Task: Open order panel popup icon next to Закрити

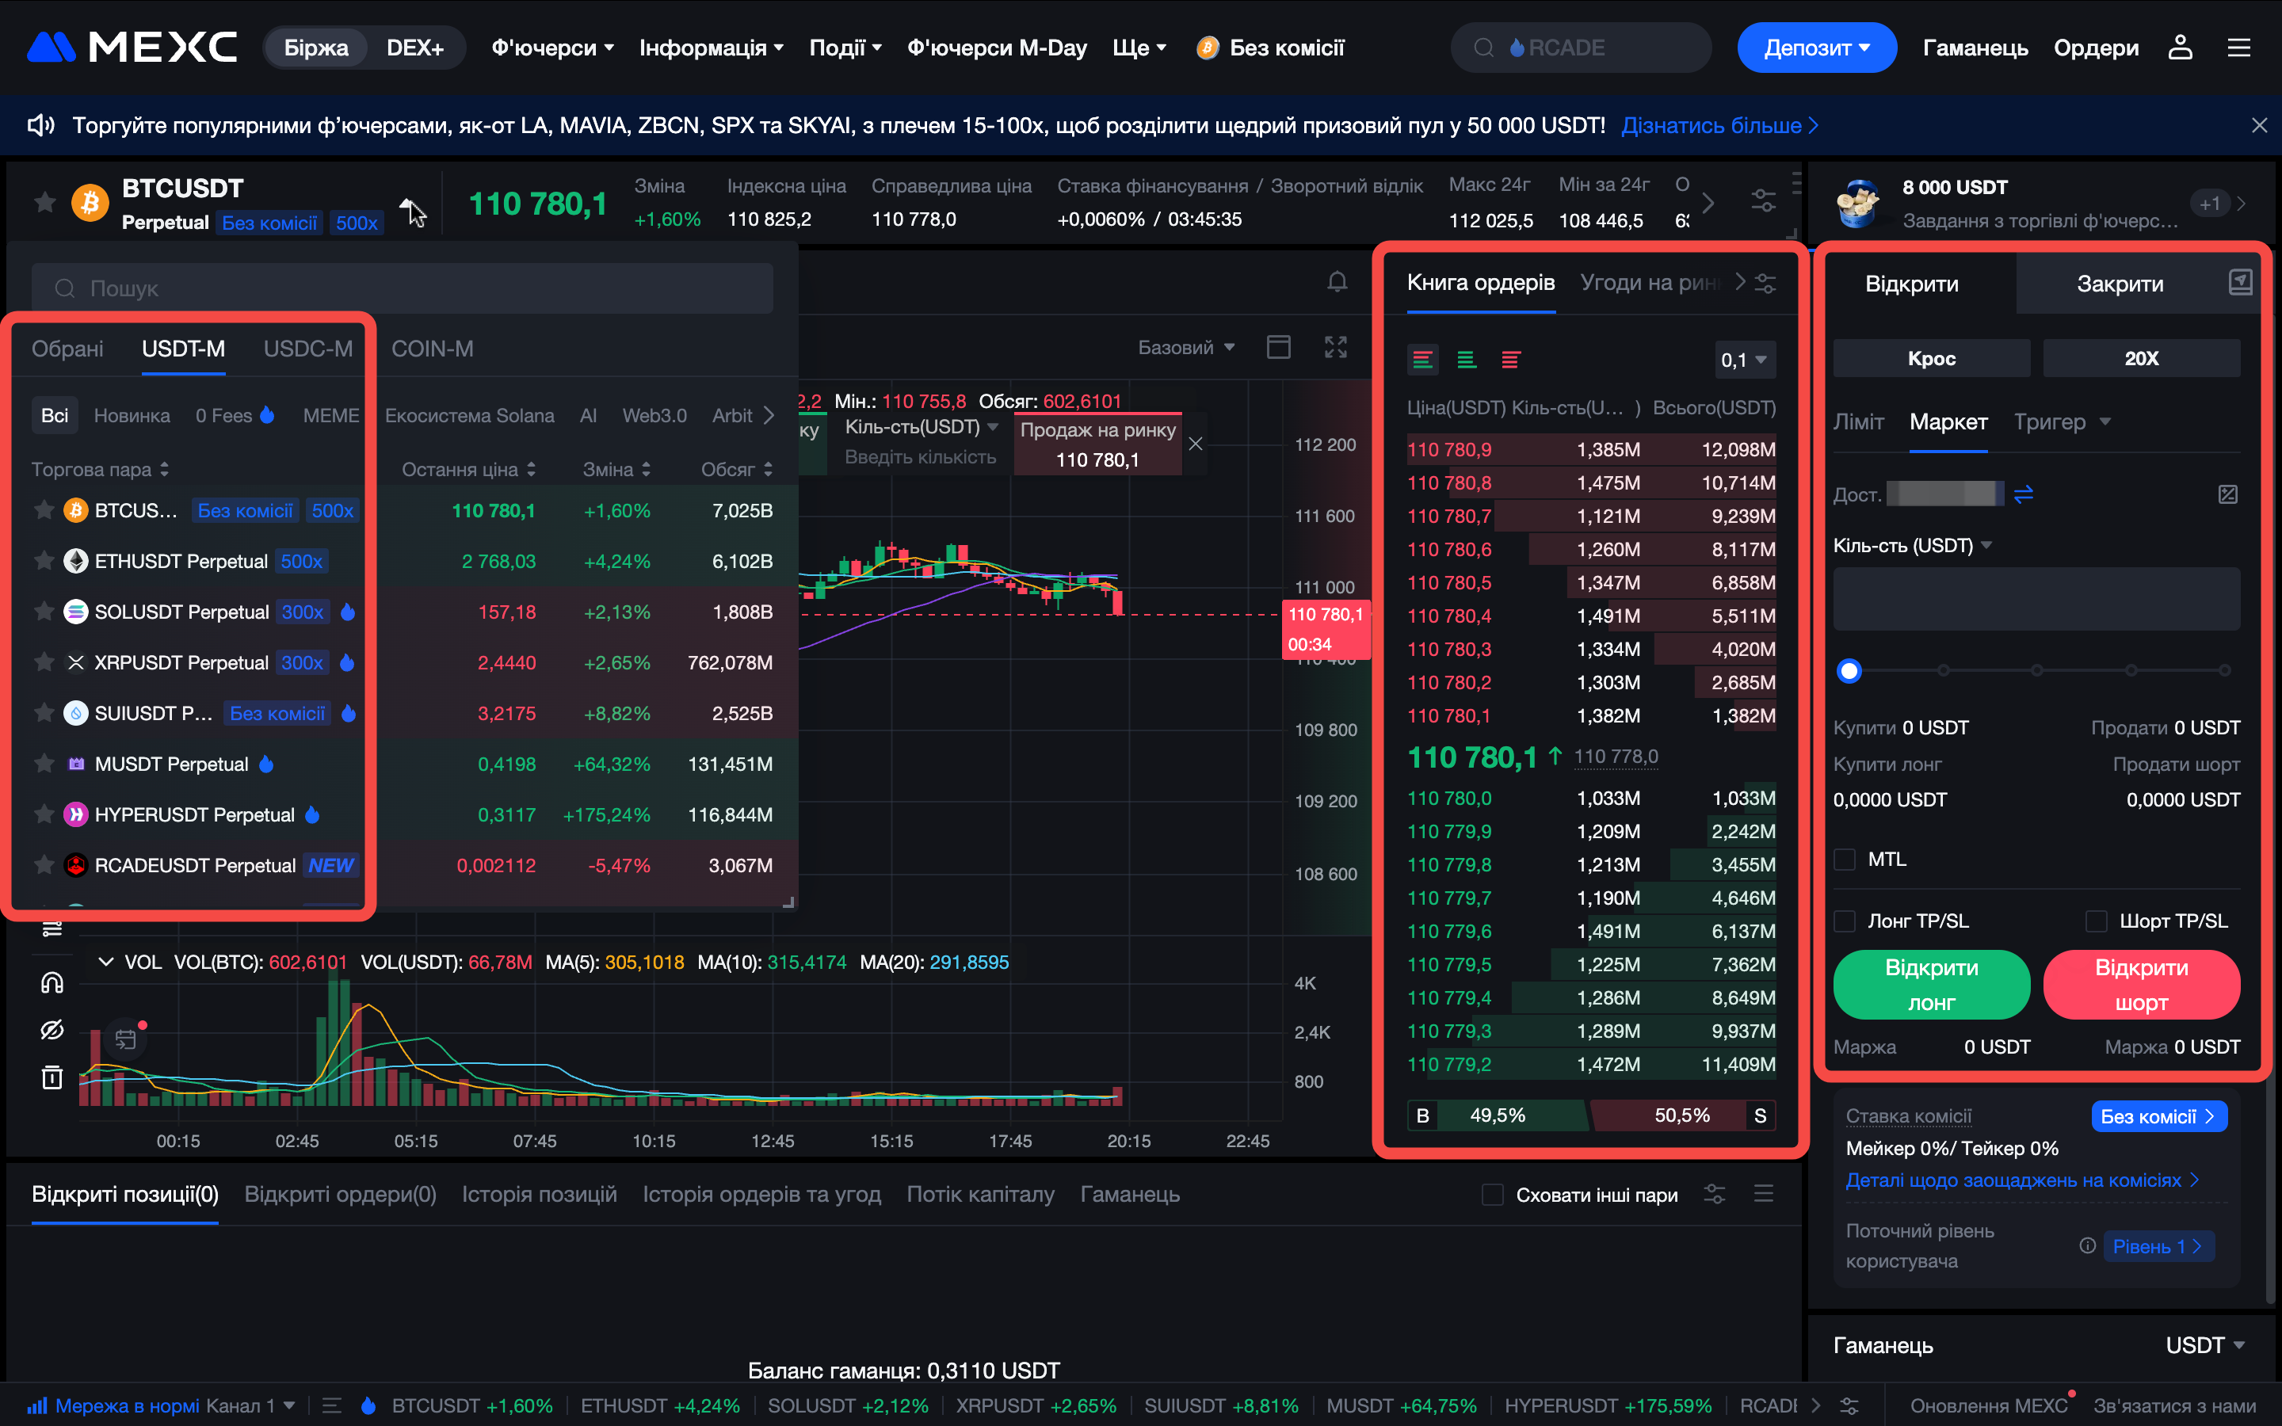Action: pyautogui.click(x=2241, y=282)
